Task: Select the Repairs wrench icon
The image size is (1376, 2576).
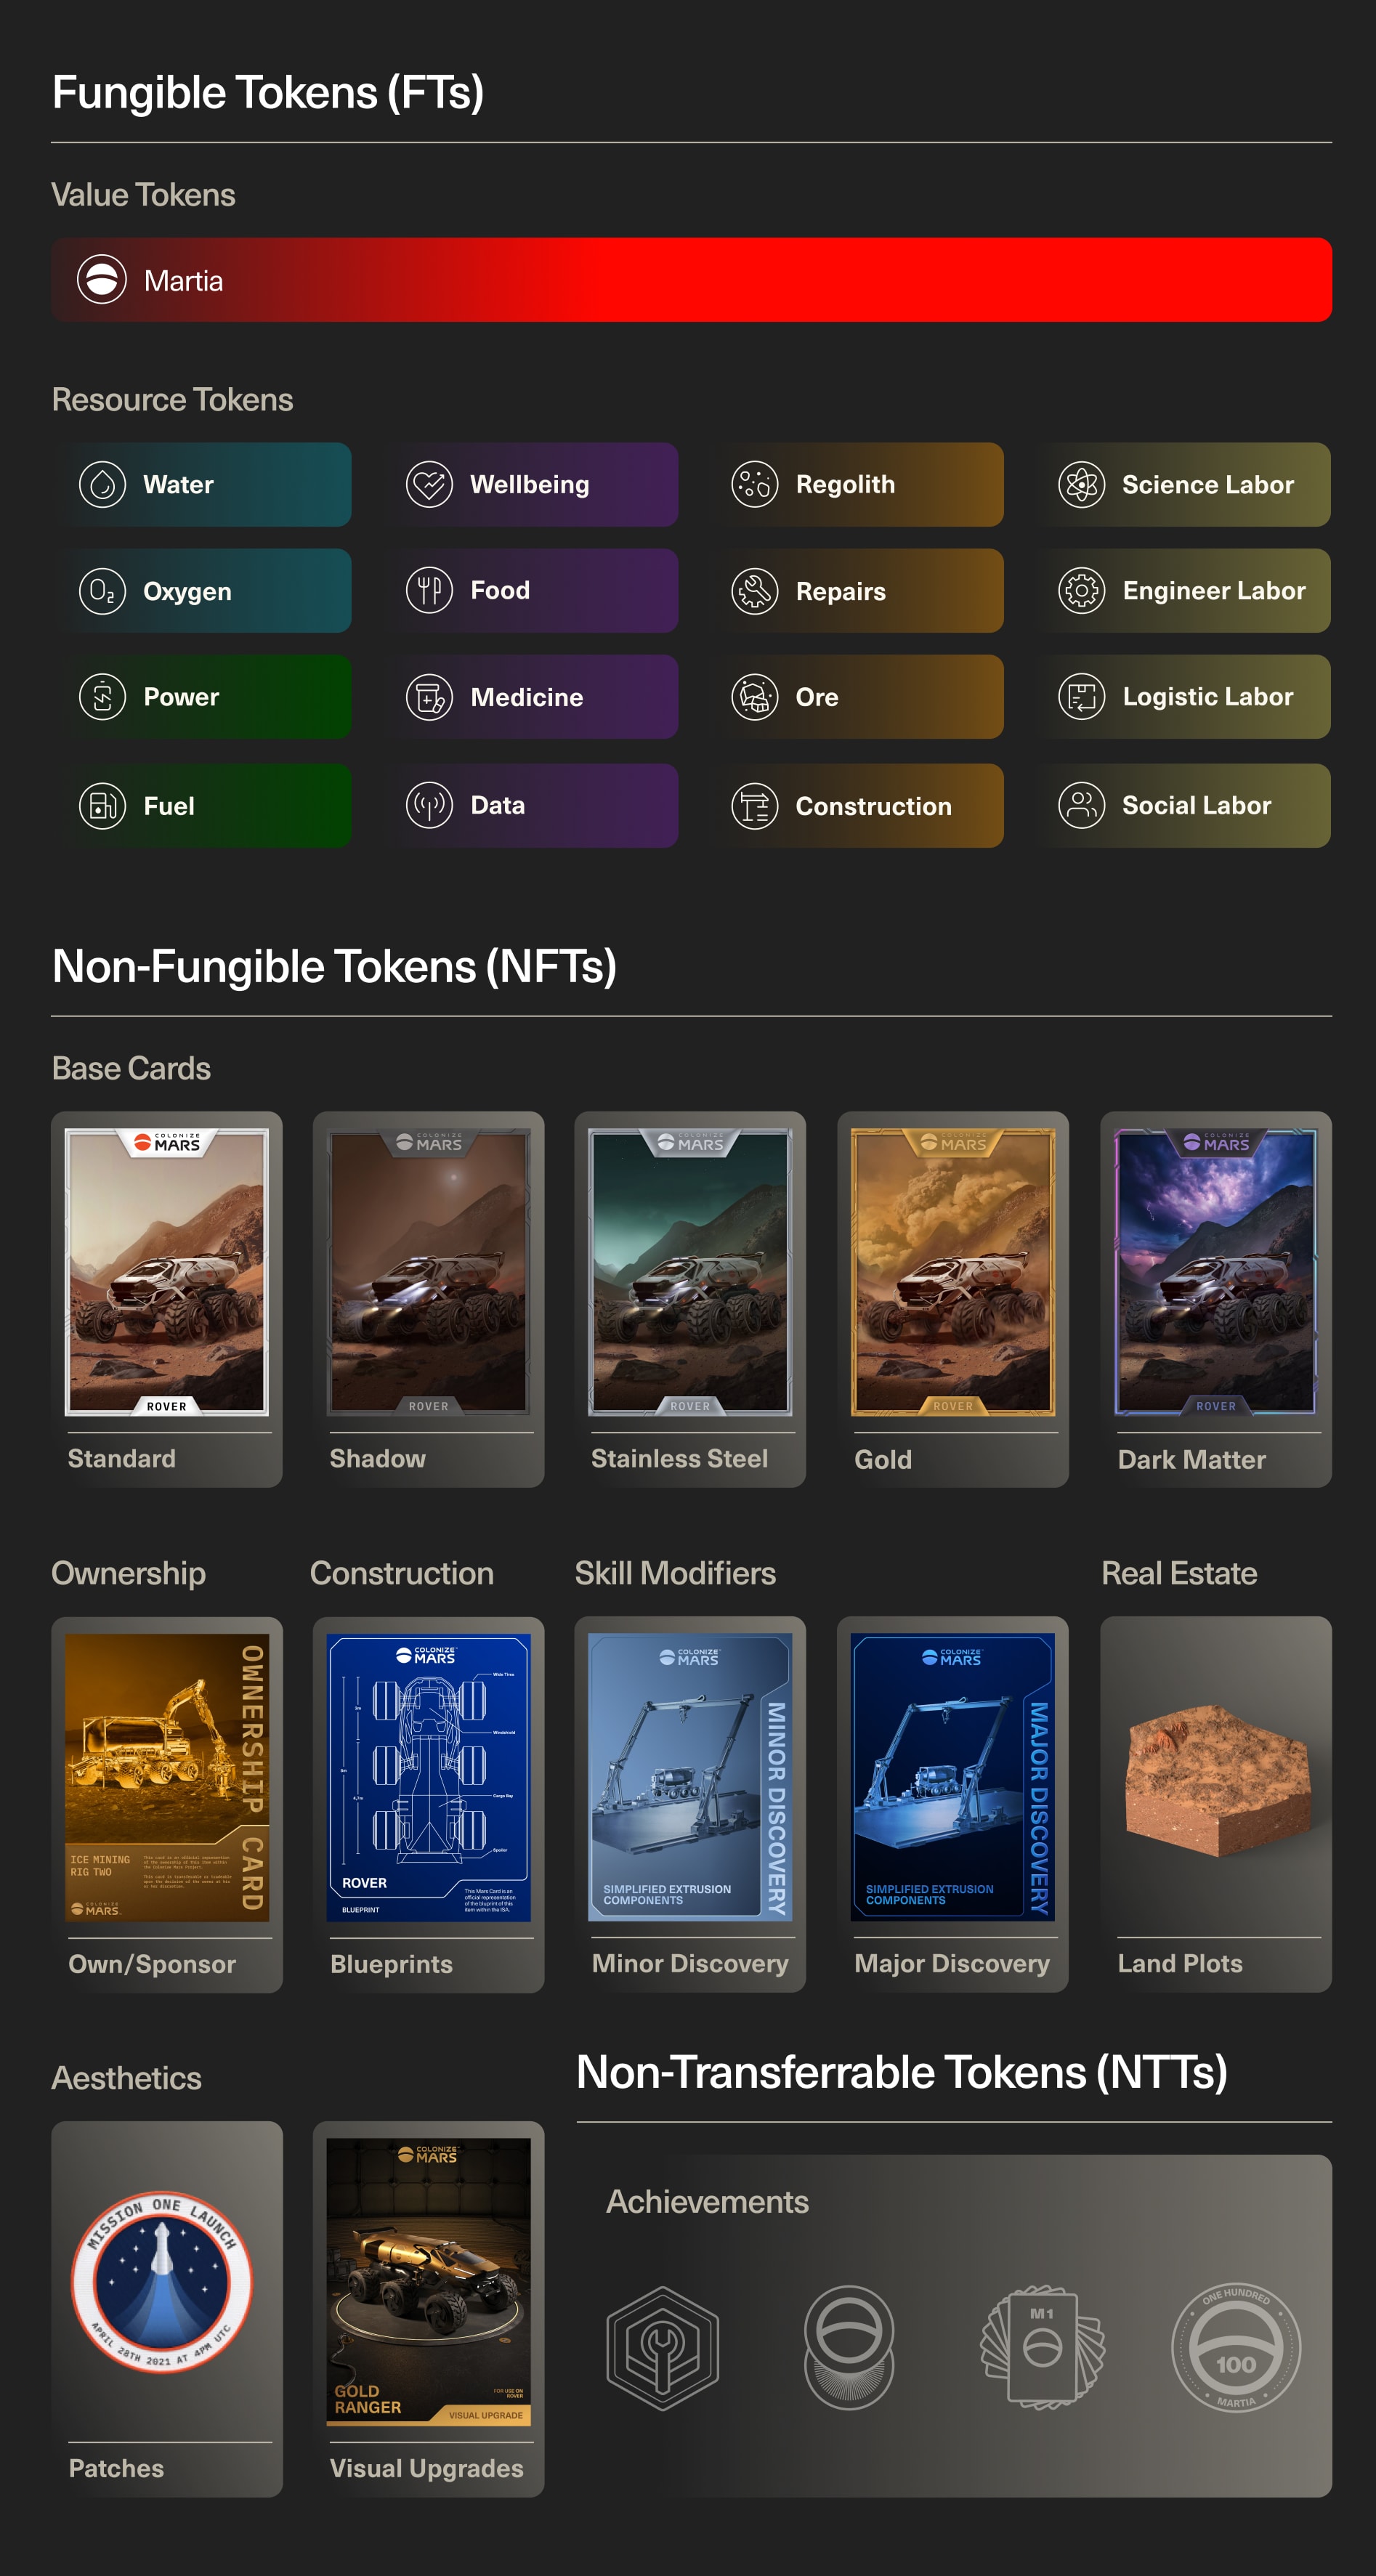Action: coord(755,591)
